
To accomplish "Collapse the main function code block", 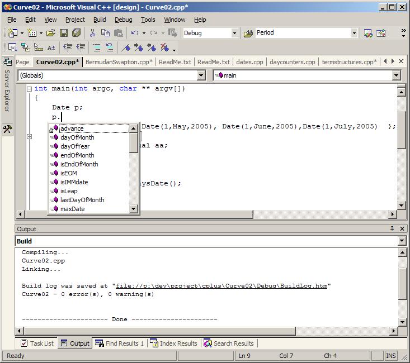I will click(29, 89).
